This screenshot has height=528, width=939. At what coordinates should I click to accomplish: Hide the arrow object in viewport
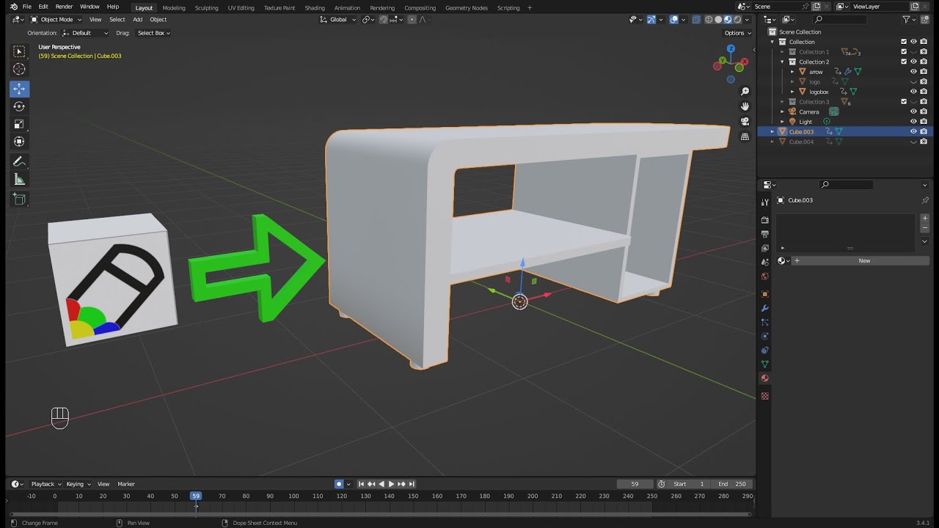(x=913, y=72)
